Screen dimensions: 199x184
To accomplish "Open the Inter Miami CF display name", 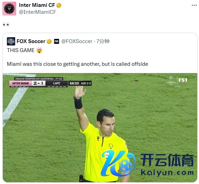I will coord(37,5).
